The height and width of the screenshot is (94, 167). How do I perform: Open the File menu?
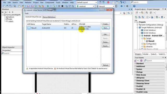pos(4,2)
